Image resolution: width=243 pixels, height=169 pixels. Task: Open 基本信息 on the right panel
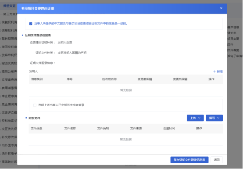coord(233,27)
